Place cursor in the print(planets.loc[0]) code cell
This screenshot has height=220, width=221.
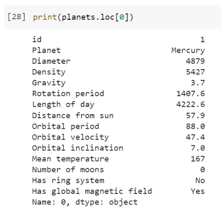pyautogui.click(x=112, y=17)
